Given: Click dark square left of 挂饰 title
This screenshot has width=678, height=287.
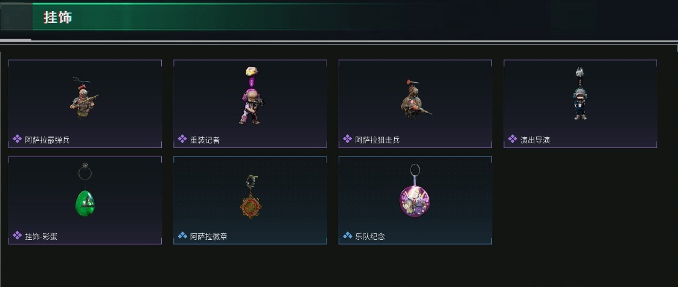Looking at the screenshot, I should (x=16, y=18).
